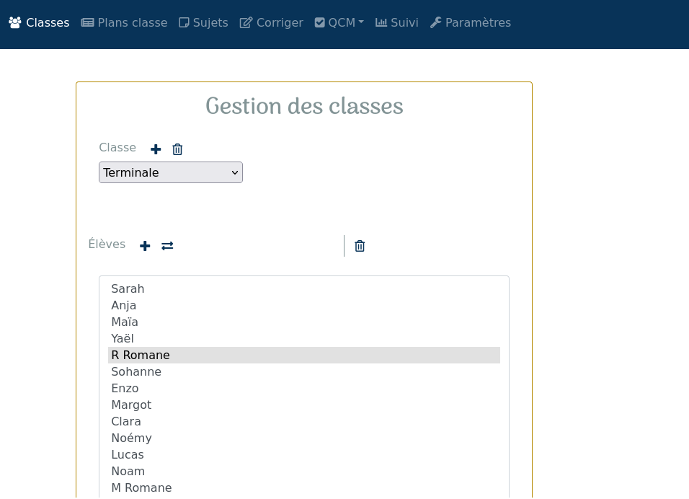
Task: Open the Corriger section
Action: pos(272,23)
